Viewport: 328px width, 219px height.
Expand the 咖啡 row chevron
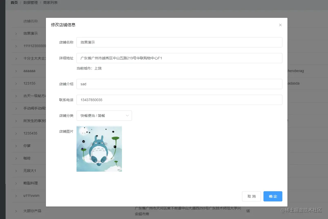click(16, 158)
